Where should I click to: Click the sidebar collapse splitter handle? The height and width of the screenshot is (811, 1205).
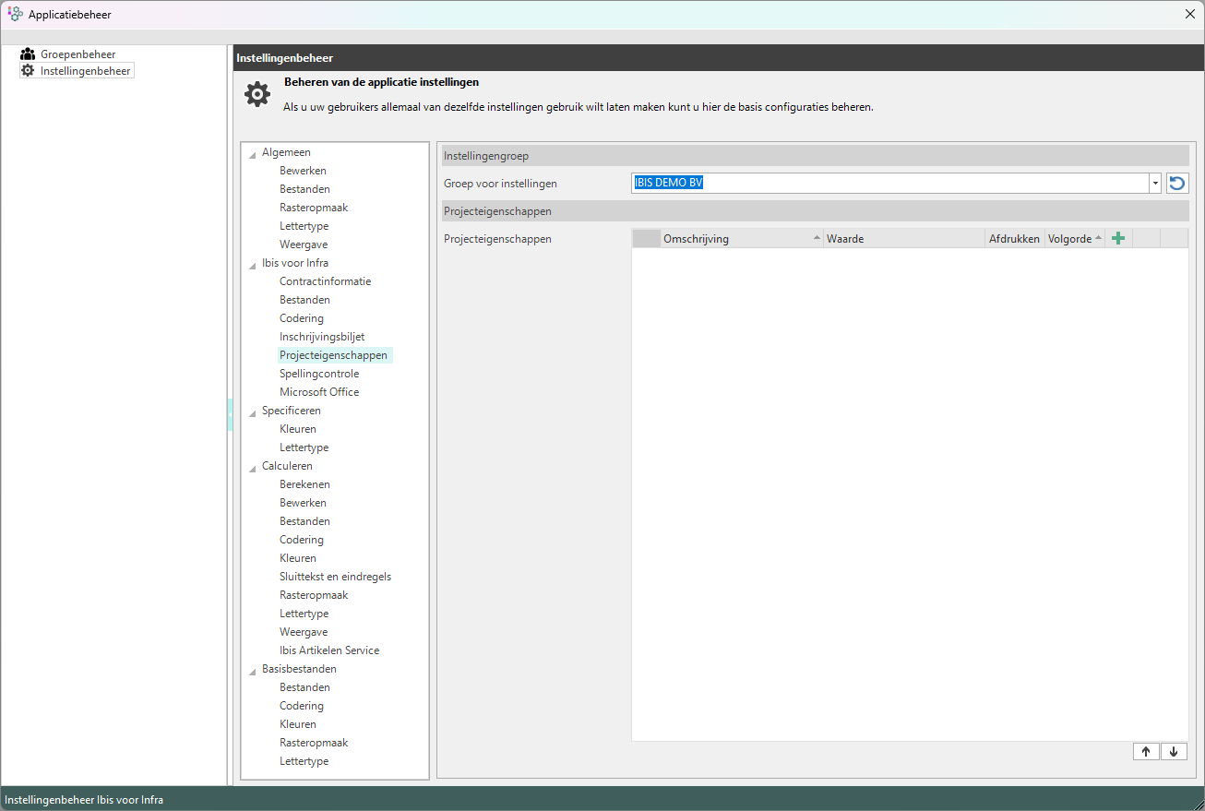pos(230,415)
